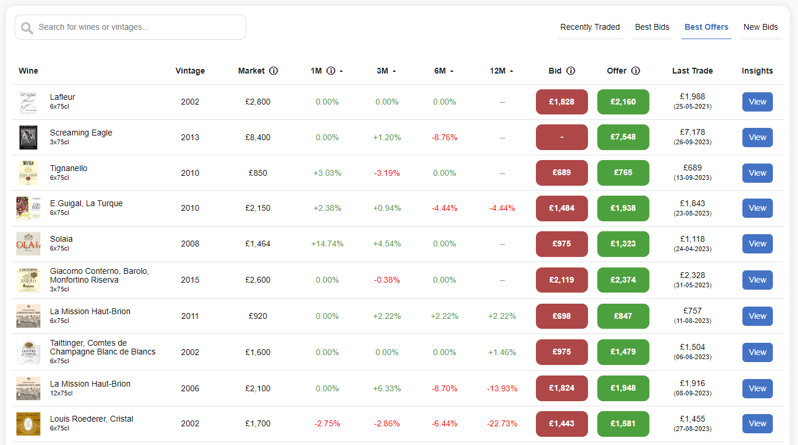The image size is (798, 445).
Task: Click the Vintage column header
Action: (x=190, y=71)
